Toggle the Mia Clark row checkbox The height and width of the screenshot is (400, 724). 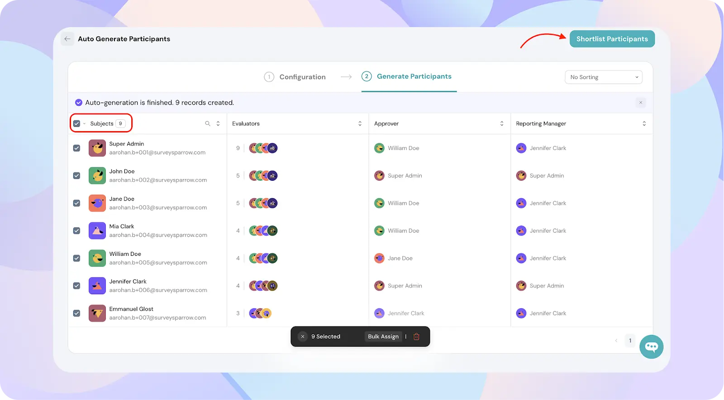pos(77,231)
